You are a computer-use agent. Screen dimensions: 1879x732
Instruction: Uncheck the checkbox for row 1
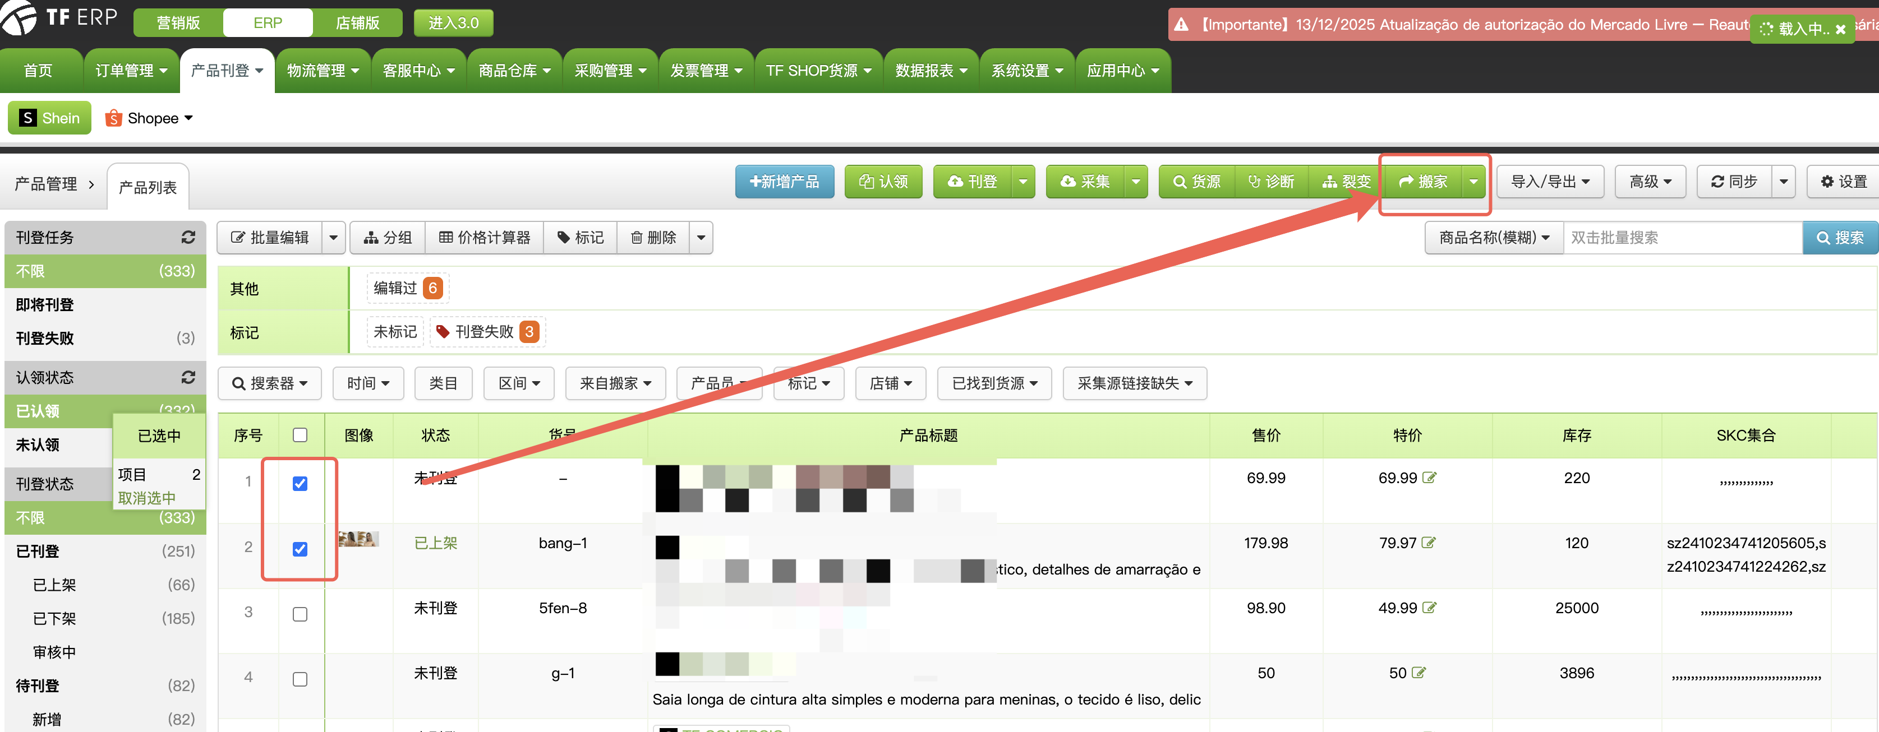300,484
